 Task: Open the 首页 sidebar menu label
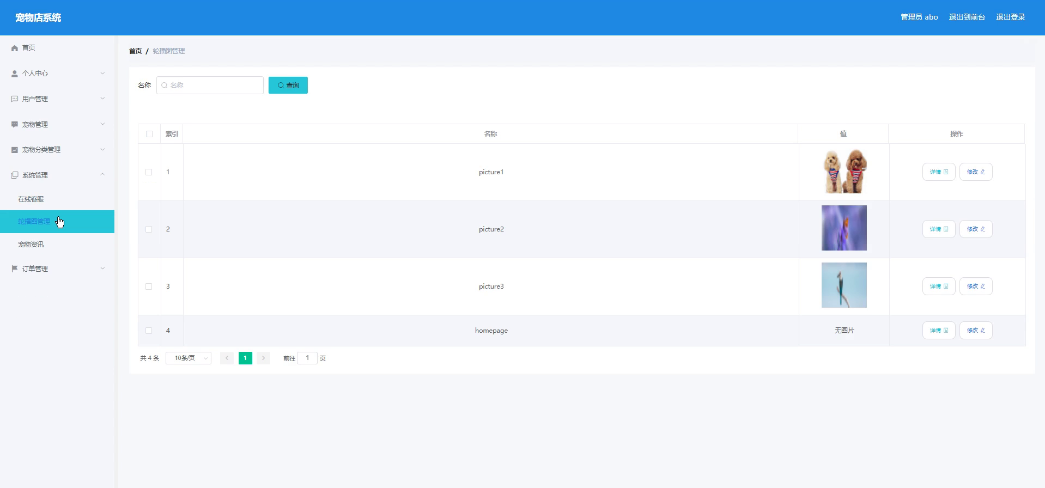click(x=29, y=48)
